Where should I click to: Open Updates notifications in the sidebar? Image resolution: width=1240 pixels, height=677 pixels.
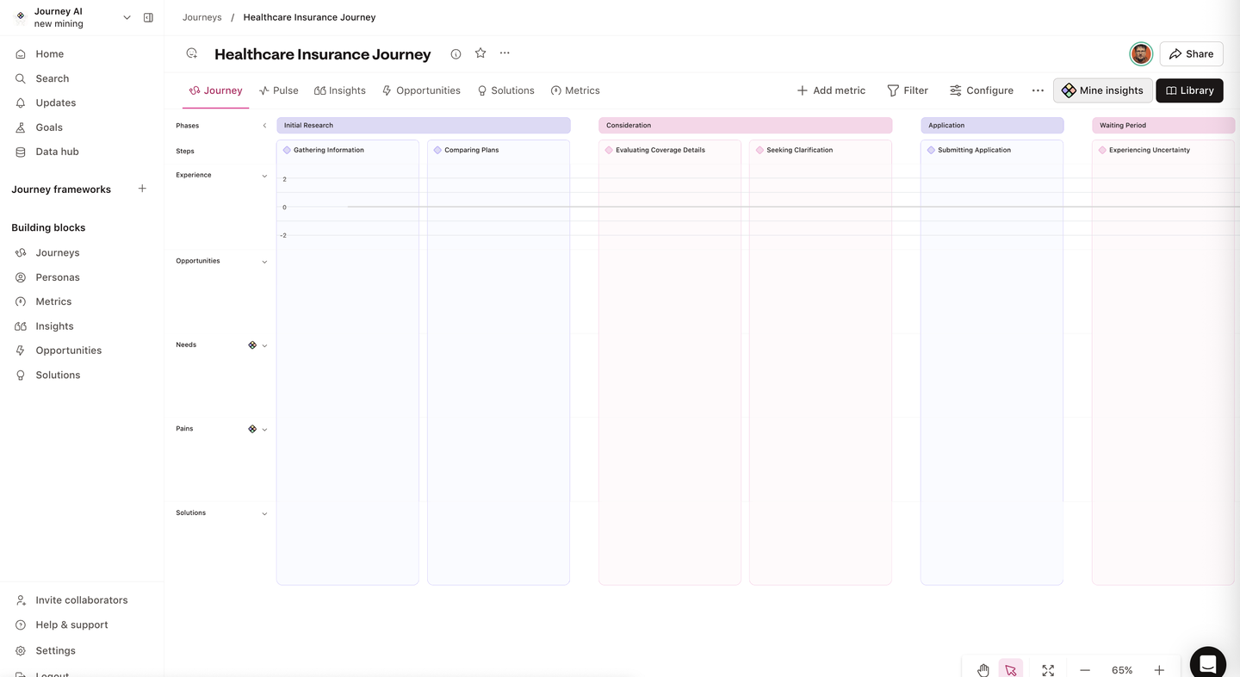click(55, 102)
